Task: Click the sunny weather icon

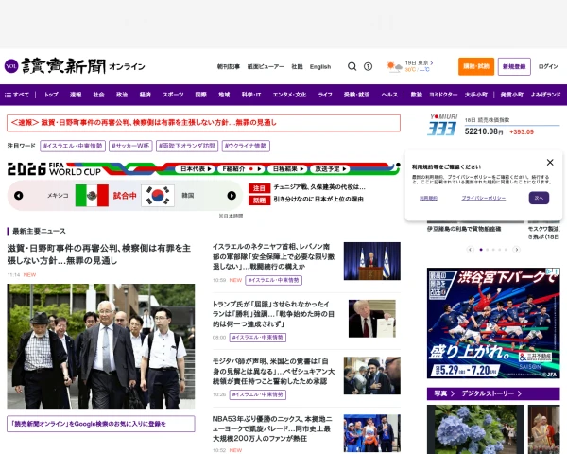Action: pyautogui.click(x=393, y=67)
